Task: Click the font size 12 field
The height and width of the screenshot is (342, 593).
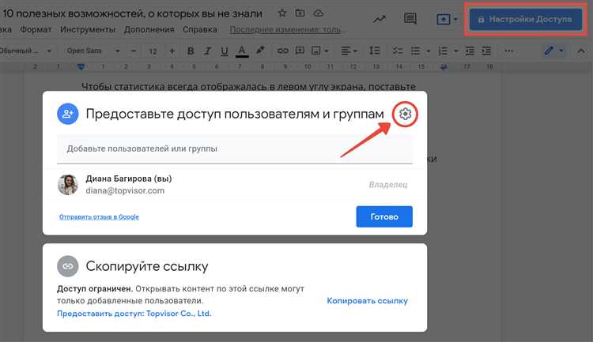Action: point(153,51)
